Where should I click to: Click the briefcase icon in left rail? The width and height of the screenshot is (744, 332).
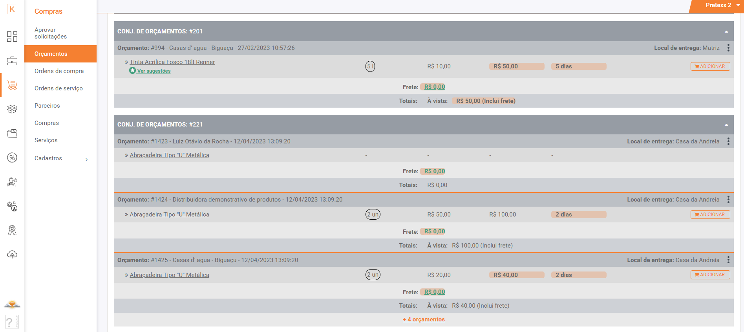(12, 61)
